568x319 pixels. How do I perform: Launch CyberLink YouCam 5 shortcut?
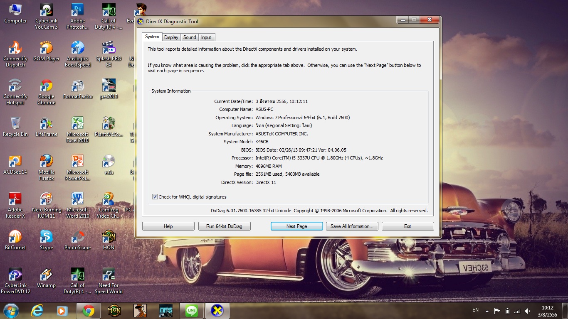pos(47,17)
